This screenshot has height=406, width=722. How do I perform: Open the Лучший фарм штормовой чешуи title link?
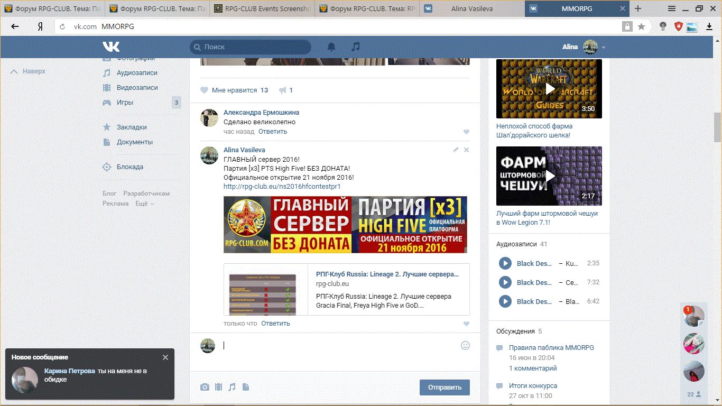click(547, 218)
